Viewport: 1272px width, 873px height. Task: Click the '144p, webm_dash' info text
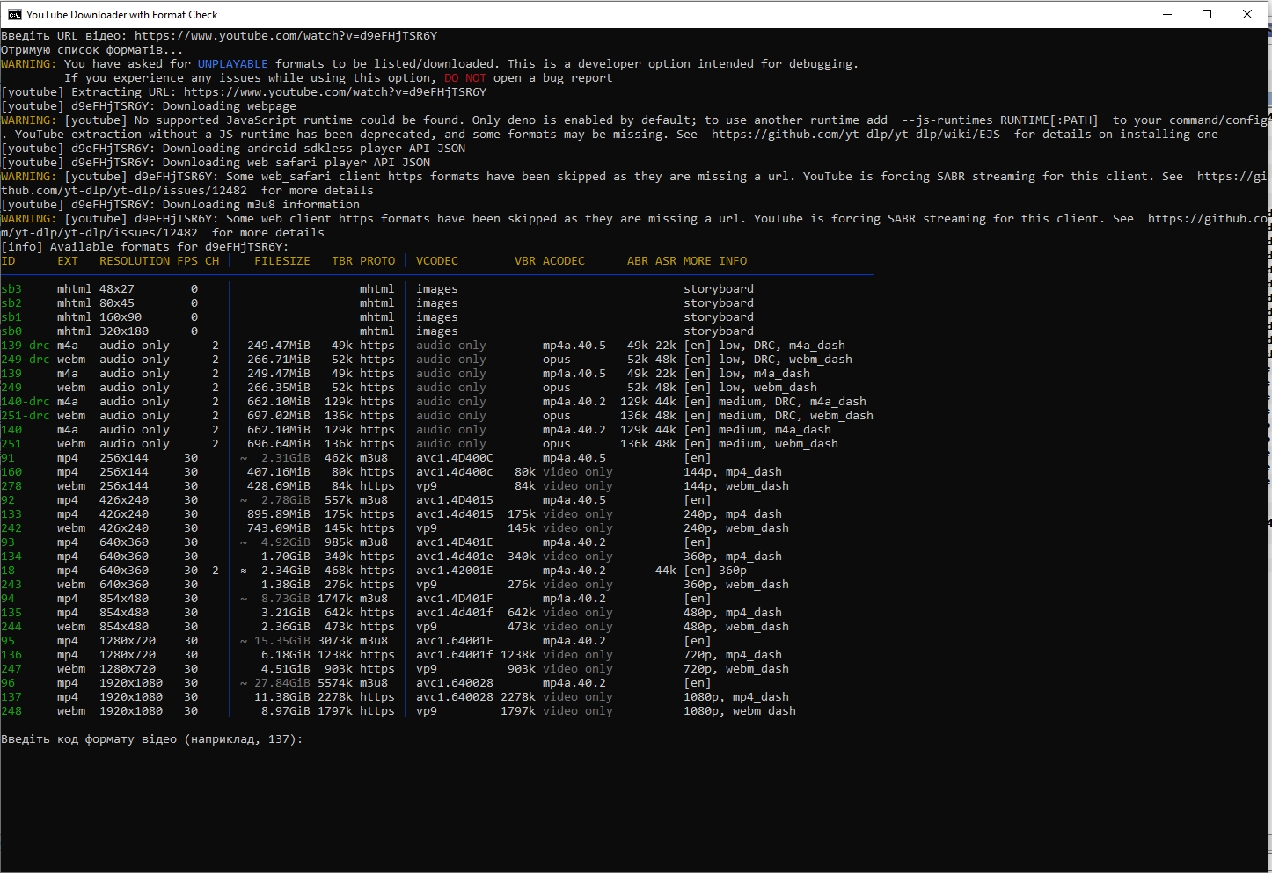point(736,486)
